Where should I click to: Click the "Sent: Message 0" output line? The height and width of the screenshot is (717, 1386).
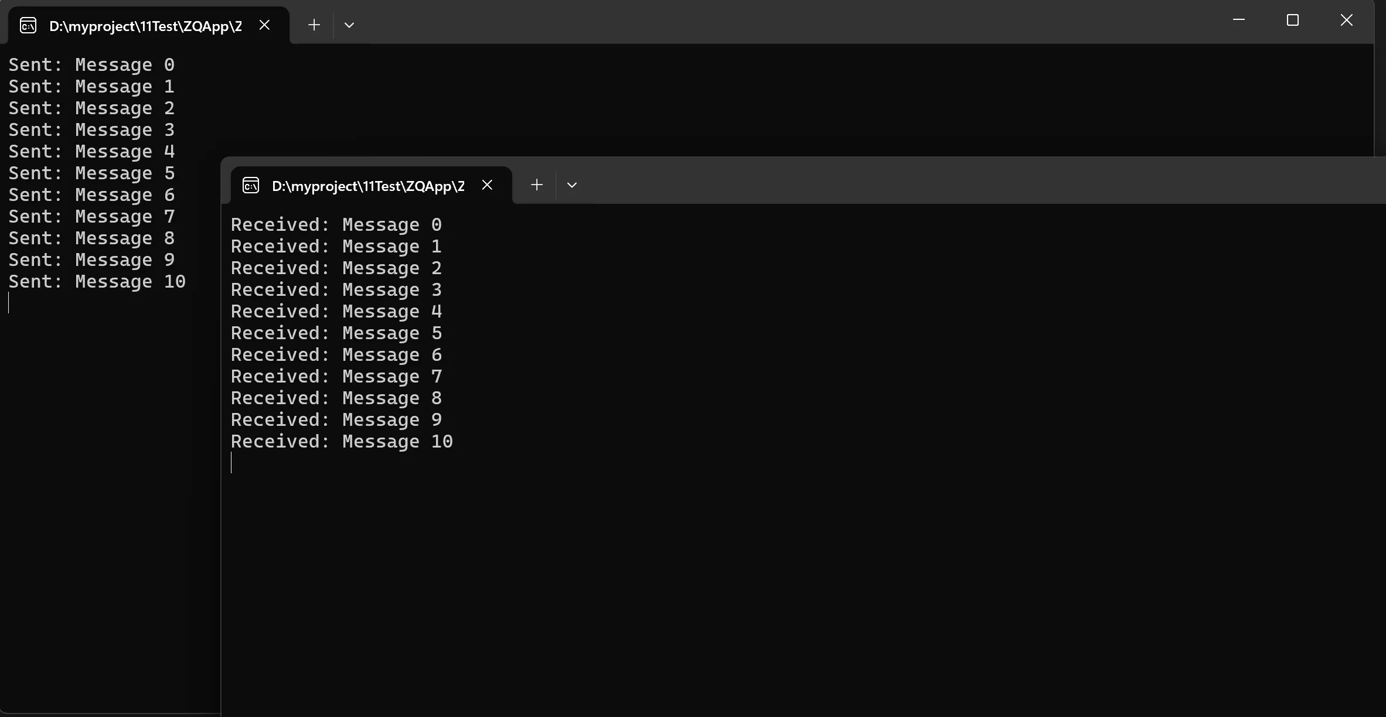pyautogui.click(x=91, y=65)
